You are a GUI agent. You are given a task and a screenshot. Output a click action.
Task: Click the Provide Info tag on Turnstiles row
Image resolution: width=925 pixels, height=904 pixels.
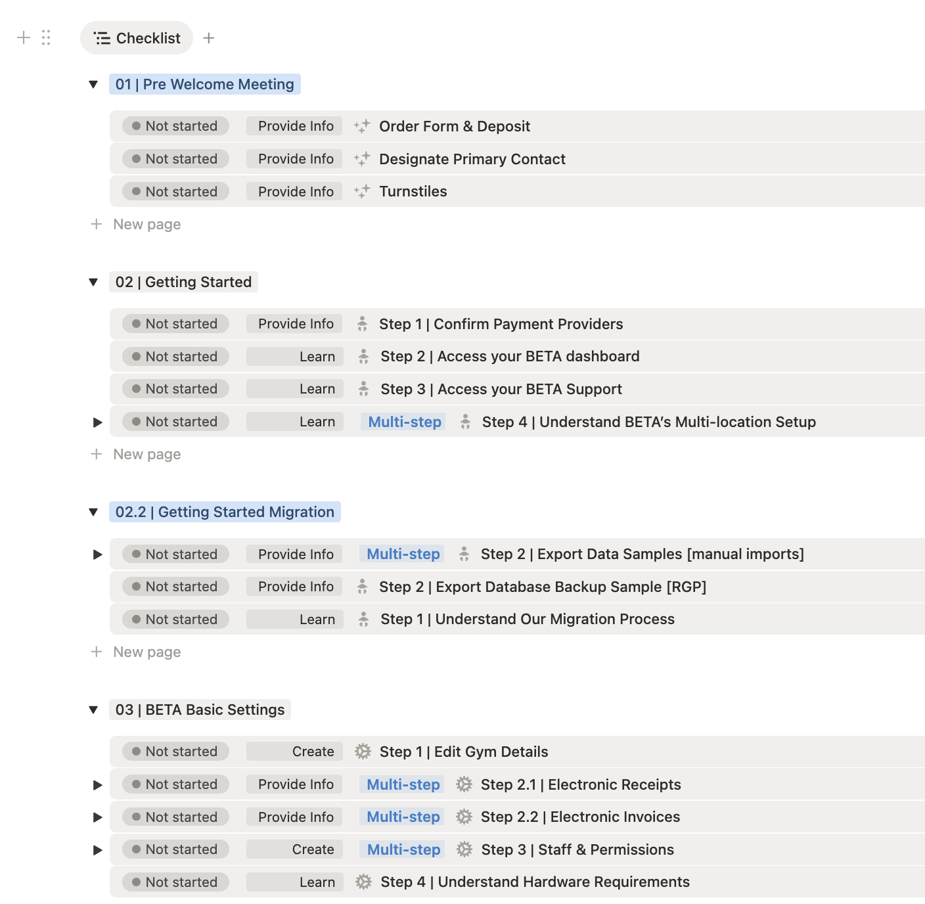(295, 191)
